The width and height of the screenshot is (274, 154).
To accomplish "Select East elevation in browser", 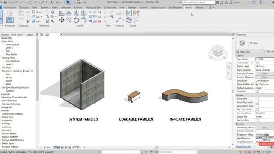I will 8,74.
